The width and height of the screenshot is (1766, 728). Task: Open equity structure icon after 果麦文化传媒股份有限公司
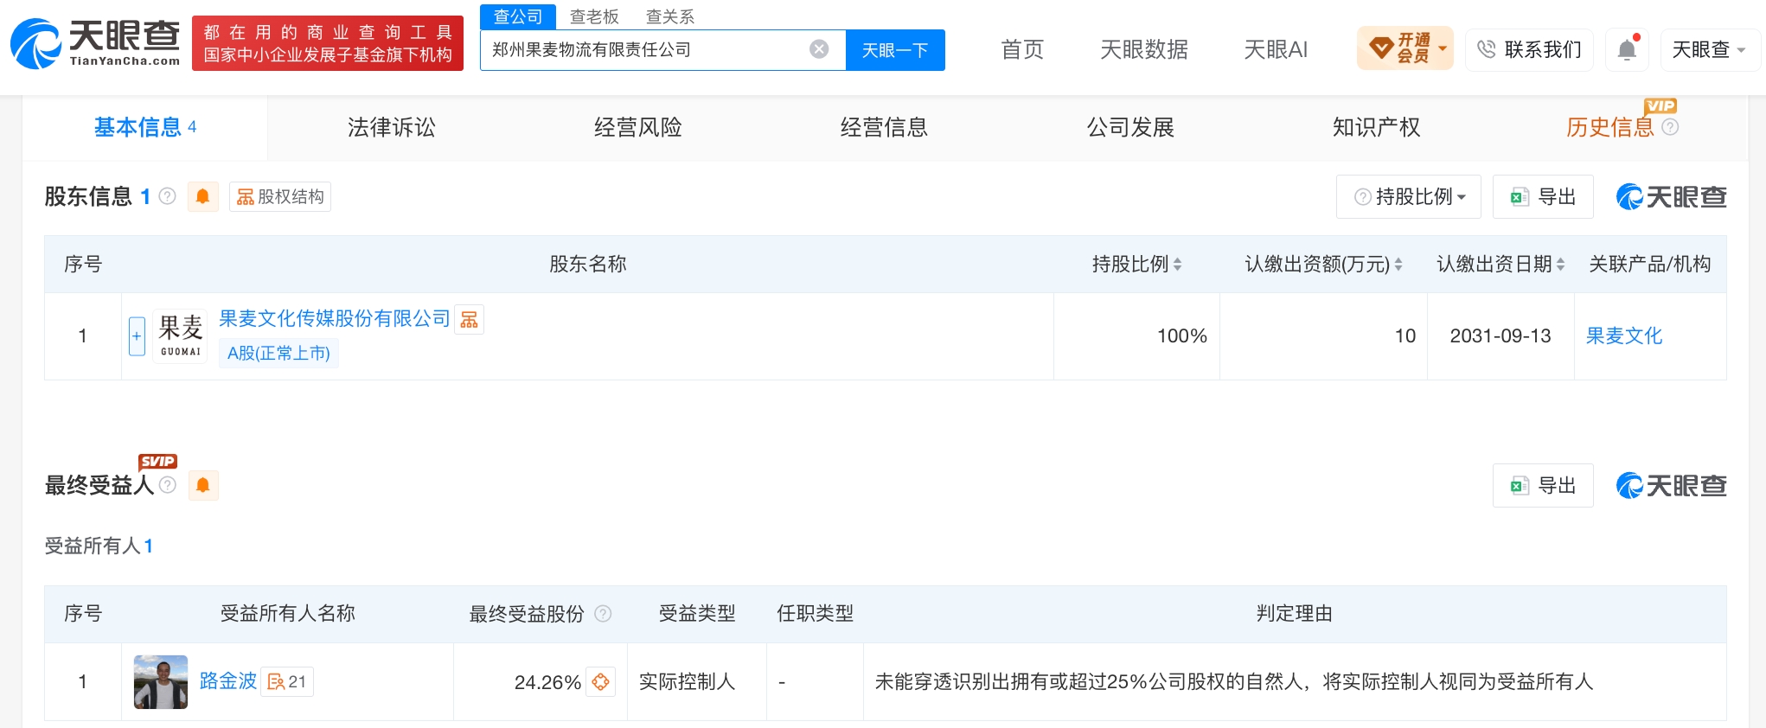[x=470, y=320]
